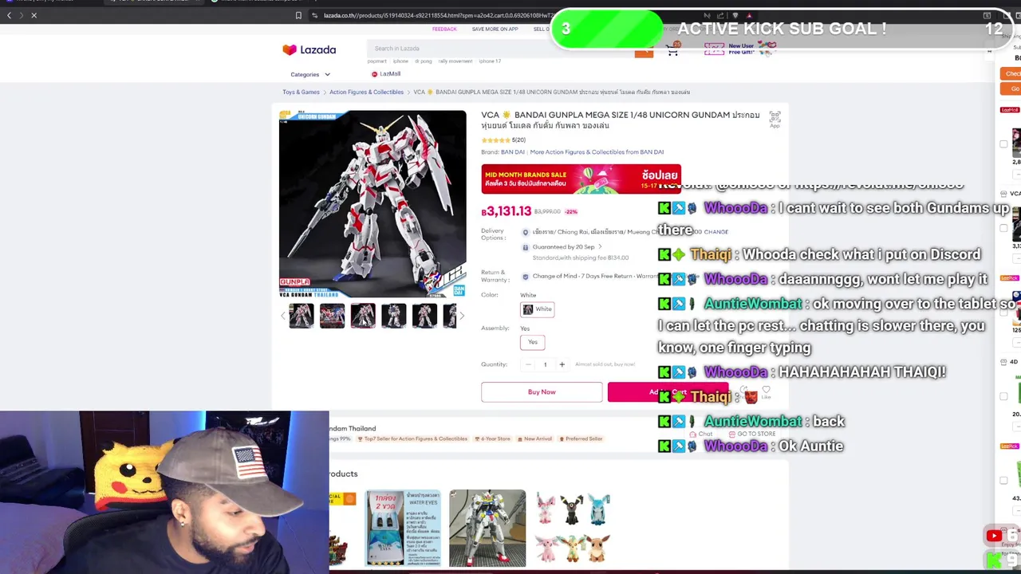Image resolution: width=1021 pixels, height=574 pixels.
Task: Open the Eevee plush recommended product
Action: pos(573,528)
